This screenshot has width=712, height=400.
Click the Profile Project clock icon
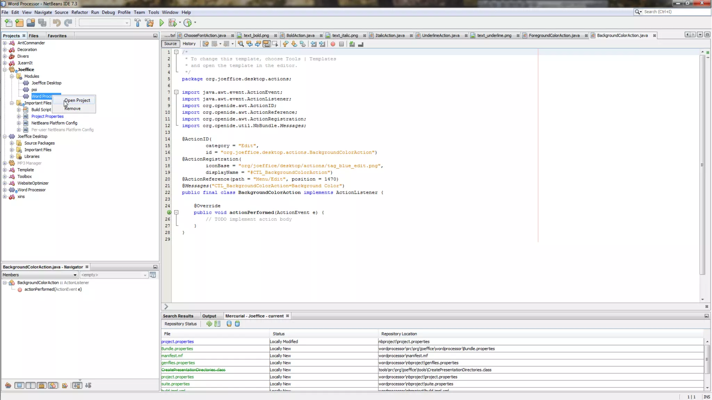pyautogui.click(x=188, y=23)
